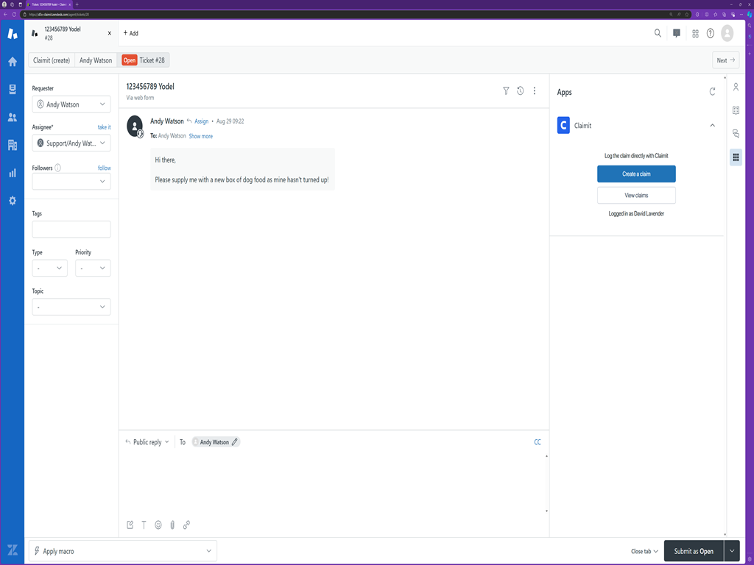Image resolution: width=754 pixels, height=565 pixels.
Task: Open Reporting bar chart icon
Action: point(12,173)
